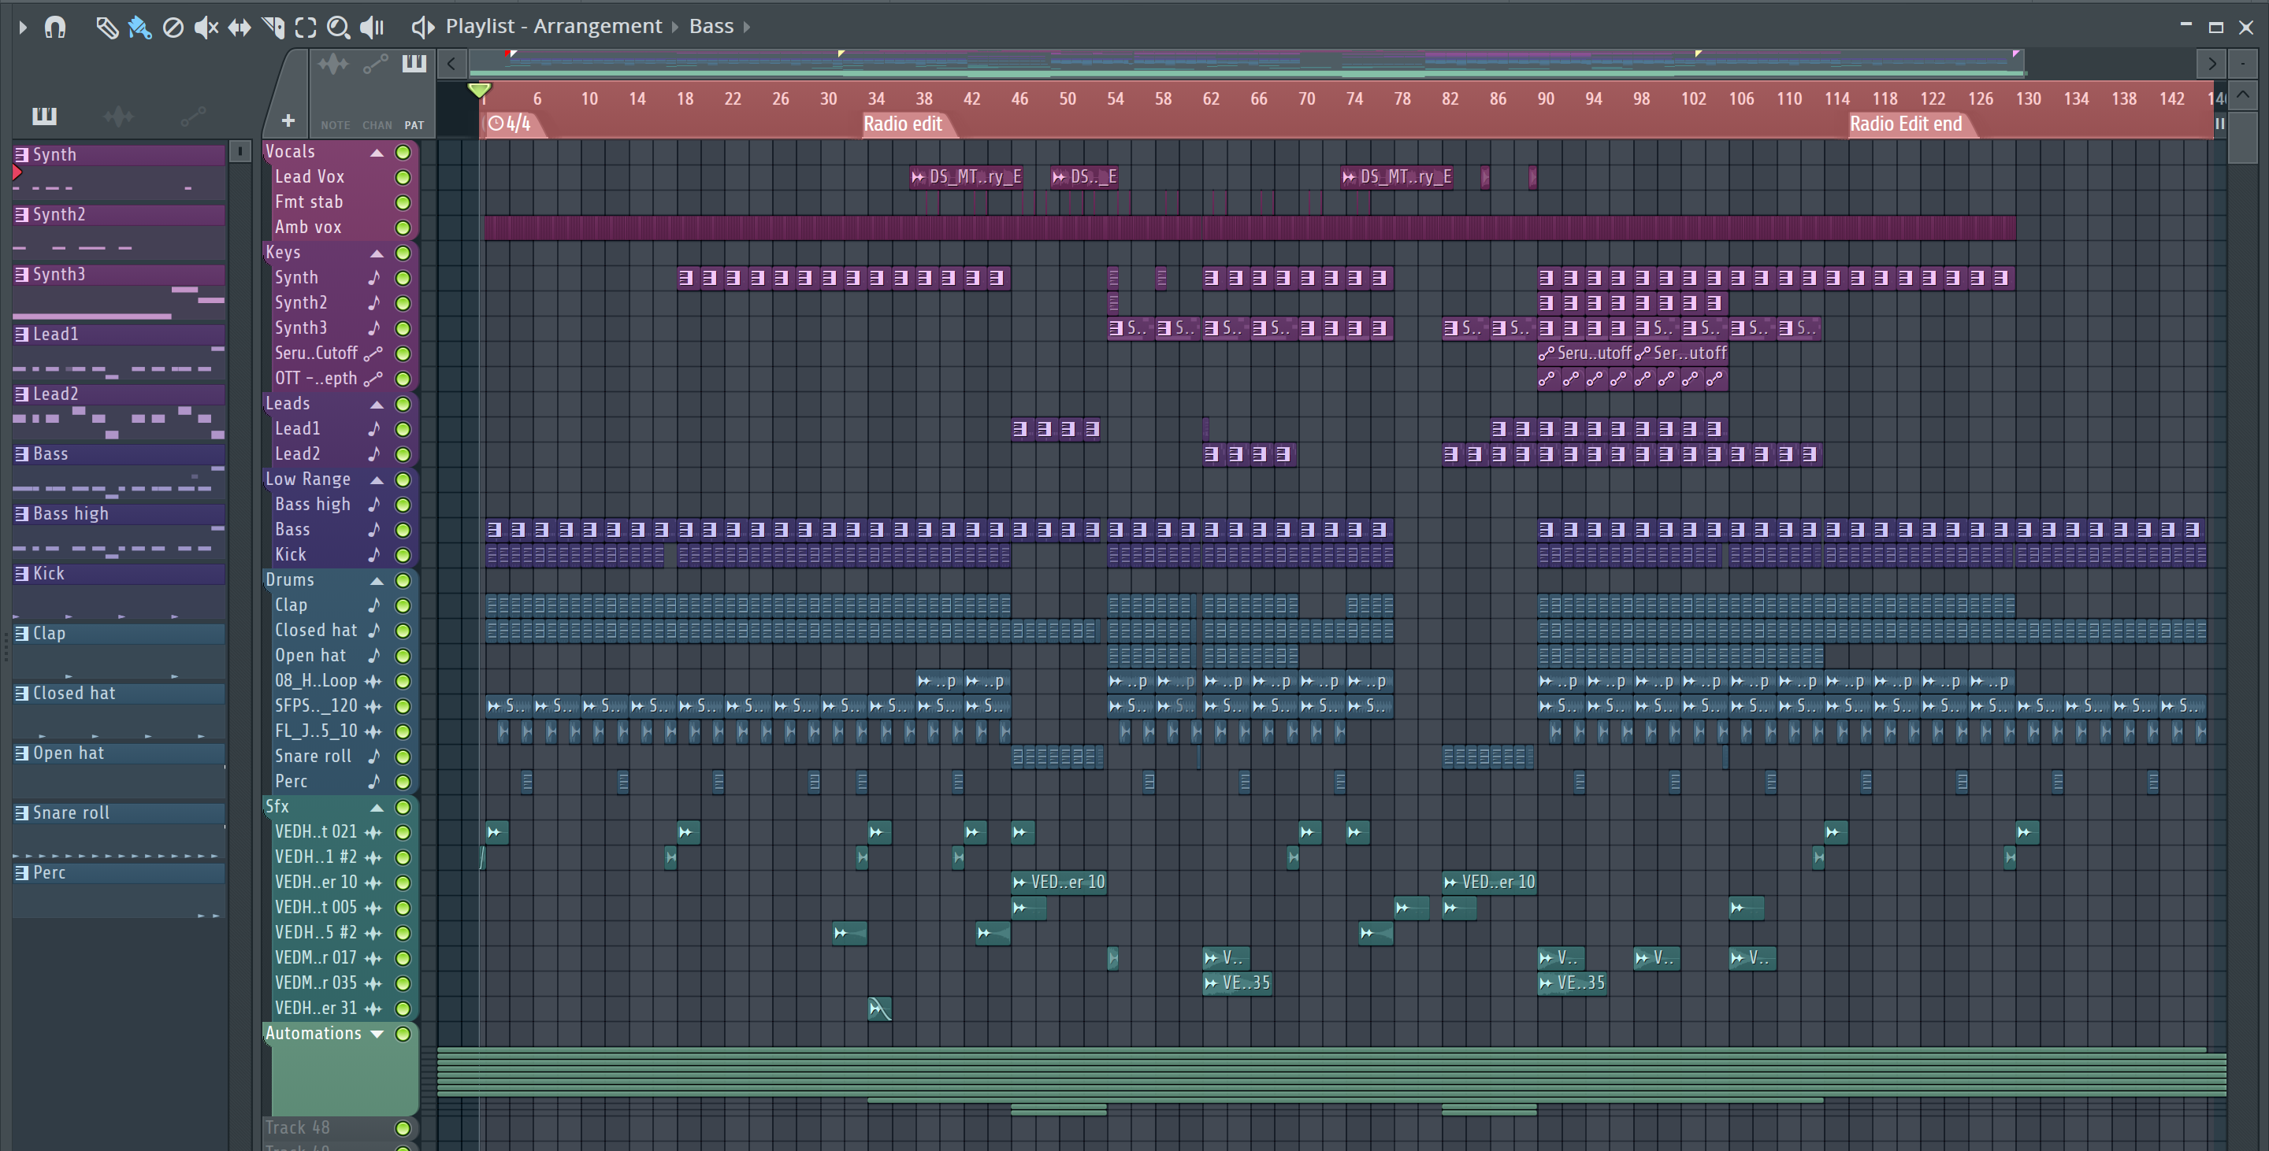Click the Bass pattern name in title
Image resolution: width=2269 pixels, height=1151 pixels.
pyautogui.click(x=711, y=27)
